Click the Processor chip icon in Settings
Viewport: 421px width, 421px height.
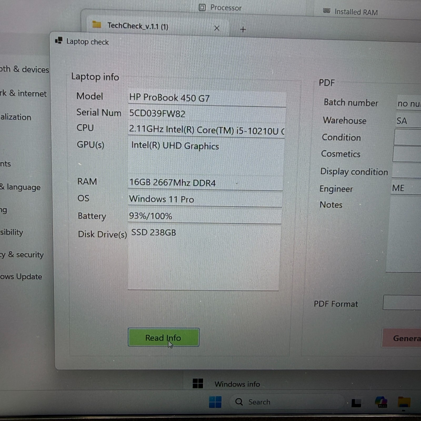tap(202, 7)
